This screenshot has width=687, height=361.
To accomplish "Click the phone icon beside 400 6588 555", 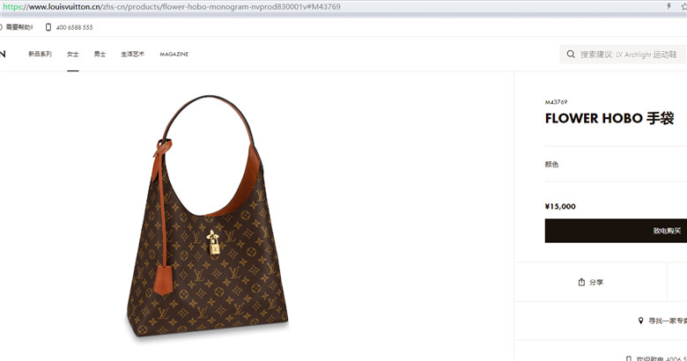I will pyautogui.click(x=48, y=27).
